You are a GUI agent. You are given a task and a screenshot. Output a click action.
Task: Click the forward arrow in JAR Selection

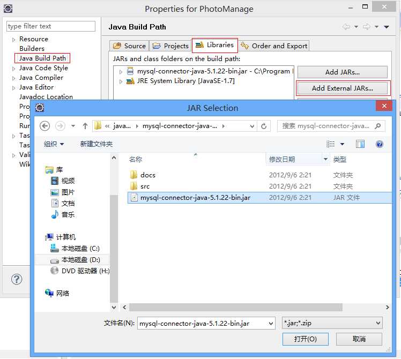tap(60, 126)
